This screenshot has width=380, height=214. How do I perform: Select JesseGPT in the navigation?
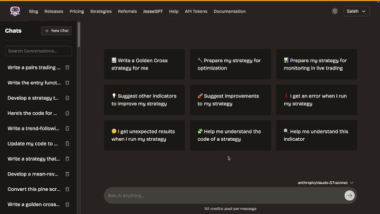pyautogui.click(x=153, y=12)
